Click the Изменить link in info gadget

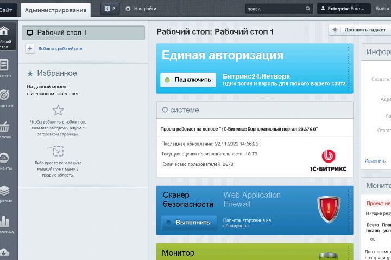[375, 161]
